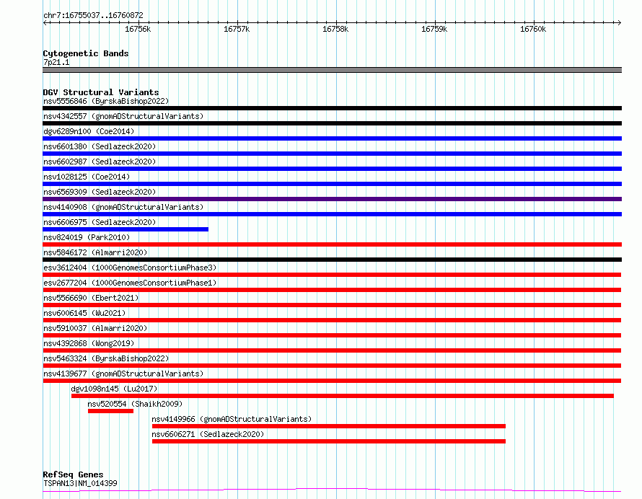Viewport: 642px width, 499px height.
Task: Click the red bar under nsv4149966
Action: (x=329, y=426)
